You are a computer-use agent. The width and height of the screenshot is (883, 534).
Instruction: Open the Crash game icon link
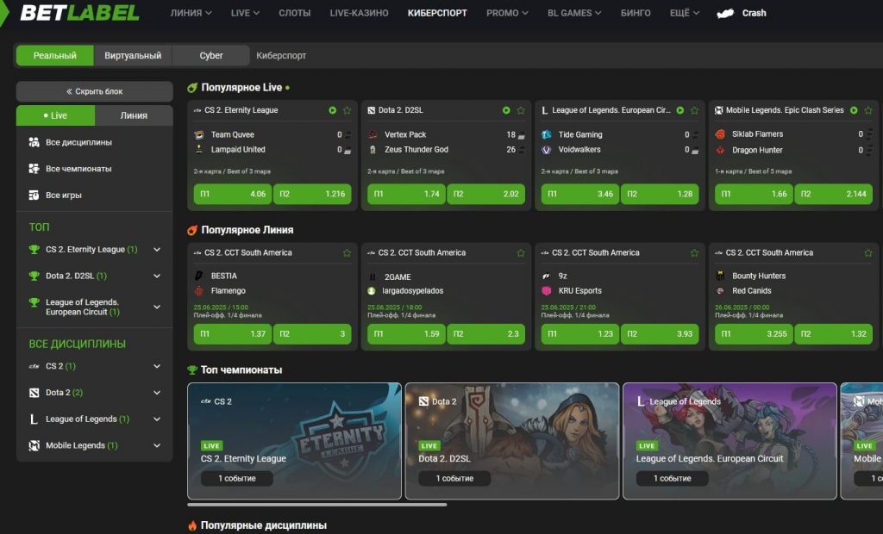coord(725,13)
